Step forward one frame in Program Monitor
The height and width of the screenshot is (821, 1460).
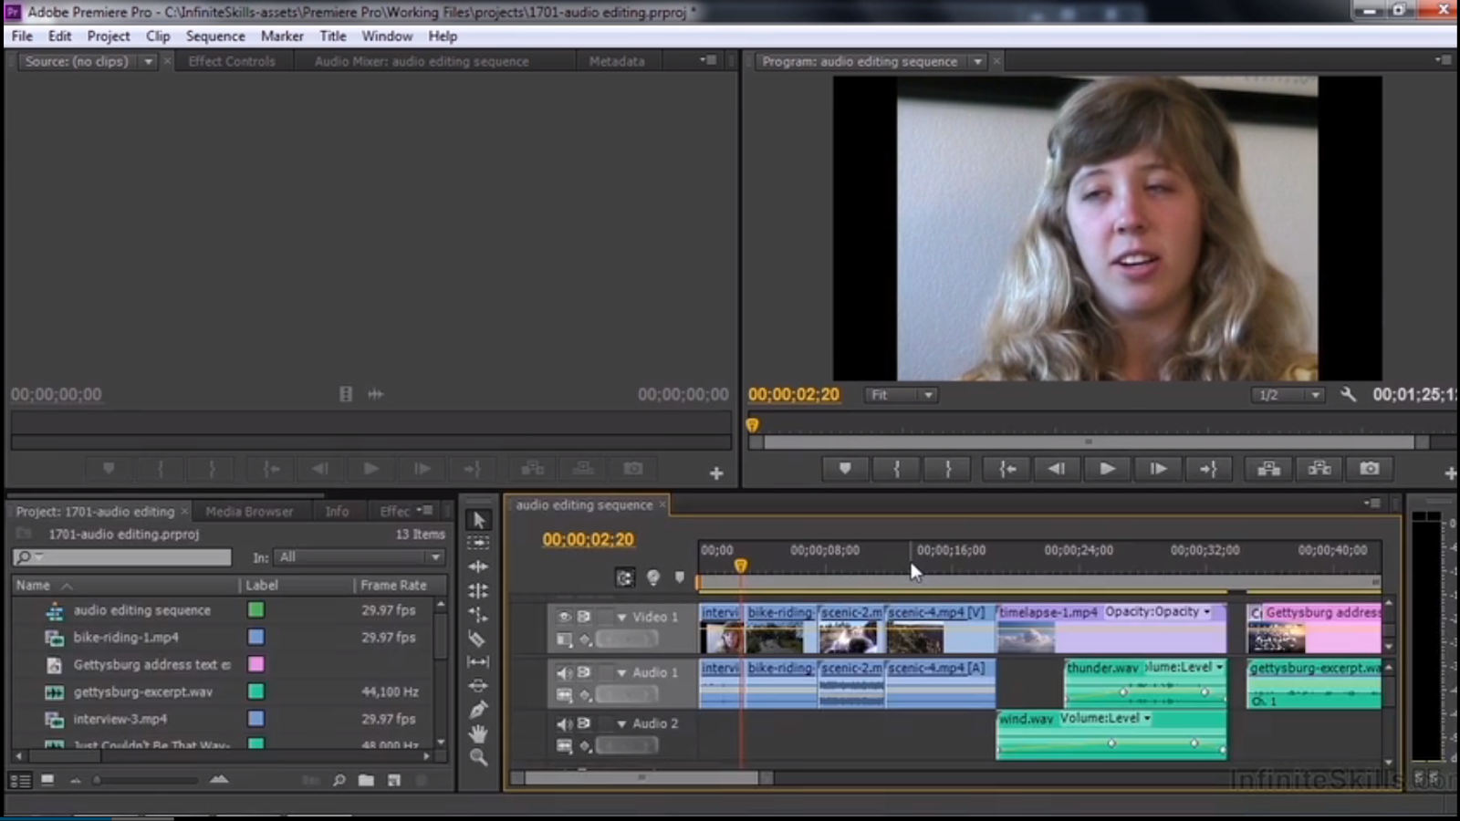coord(1158,469)
